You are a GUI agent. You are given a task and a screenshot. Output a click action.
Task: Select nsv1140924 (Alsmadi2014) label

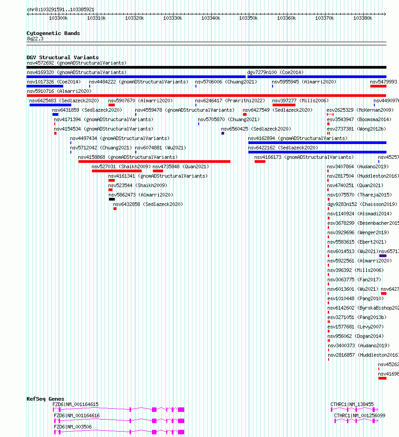pos(360,214)
